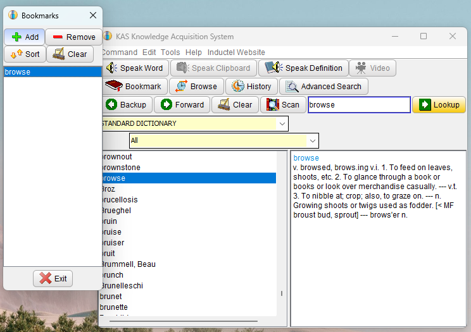The height and width of the screenshot is (332, 471).
Task: Go Forward with the green arrow
Action: 182,105
